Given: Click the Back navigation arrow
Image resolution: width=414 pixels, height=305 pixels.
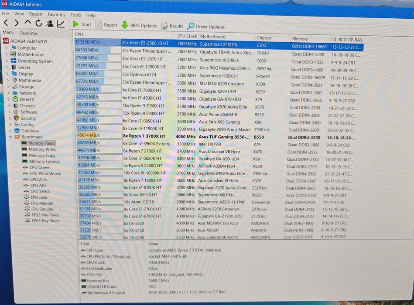Looking at the screenshot, I should click(x=6, y=23).
